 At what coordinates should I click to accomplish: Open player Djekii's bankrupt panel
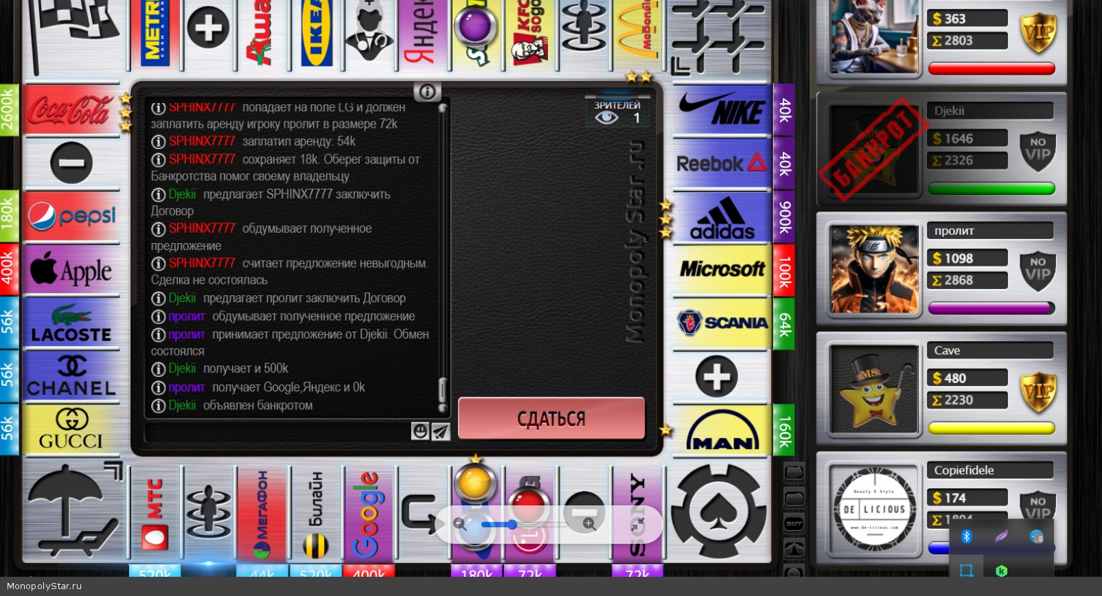(x=941, y=150)
